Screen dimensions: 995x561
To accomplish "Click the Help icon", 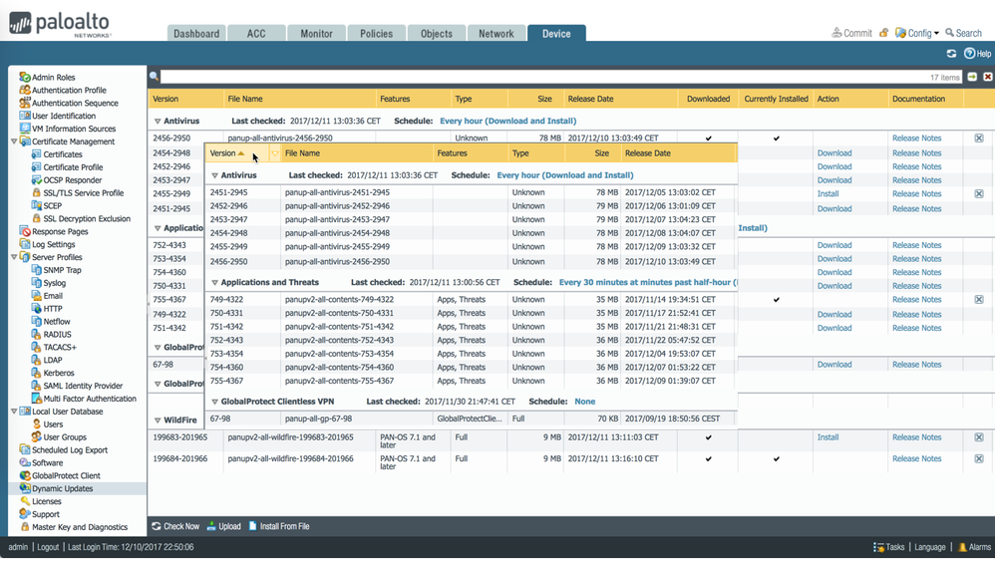I will pyautogui.click(x=969, y=54).
